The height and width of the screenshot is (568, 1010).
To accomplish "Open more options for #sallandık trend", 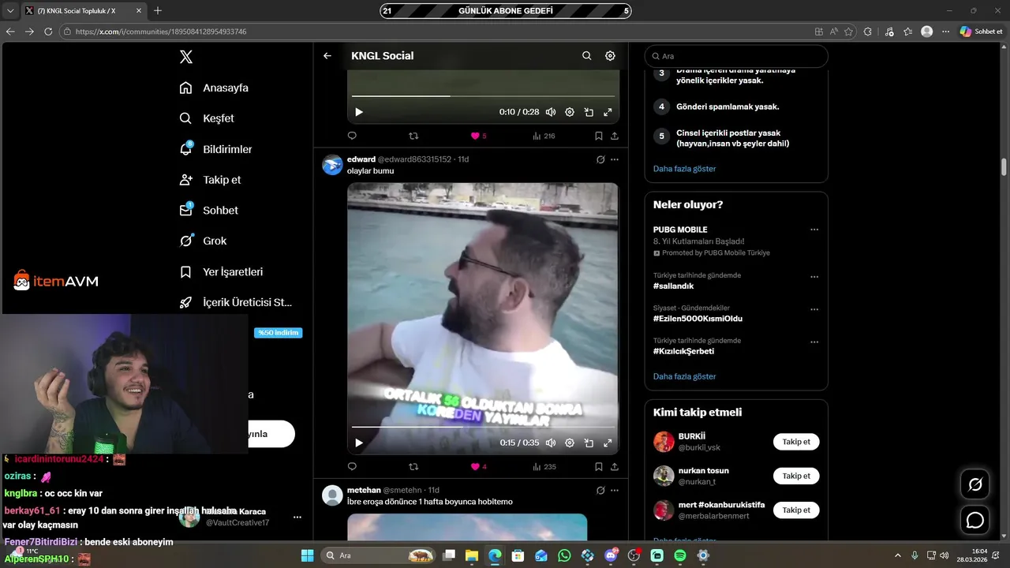I will point(814,277).
